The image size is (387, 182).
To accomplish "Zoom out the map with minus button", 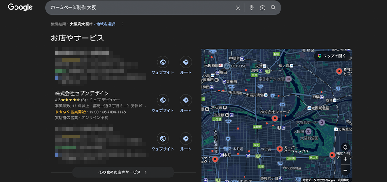I will [x=345, y=171].
